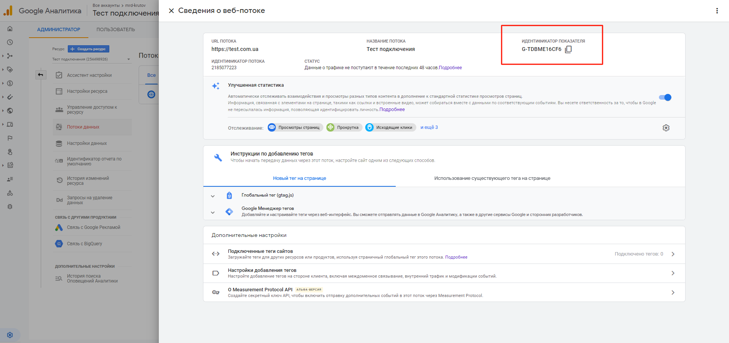
Task: Open the dollar Monetization icon in sidebar
Action: 10,83
